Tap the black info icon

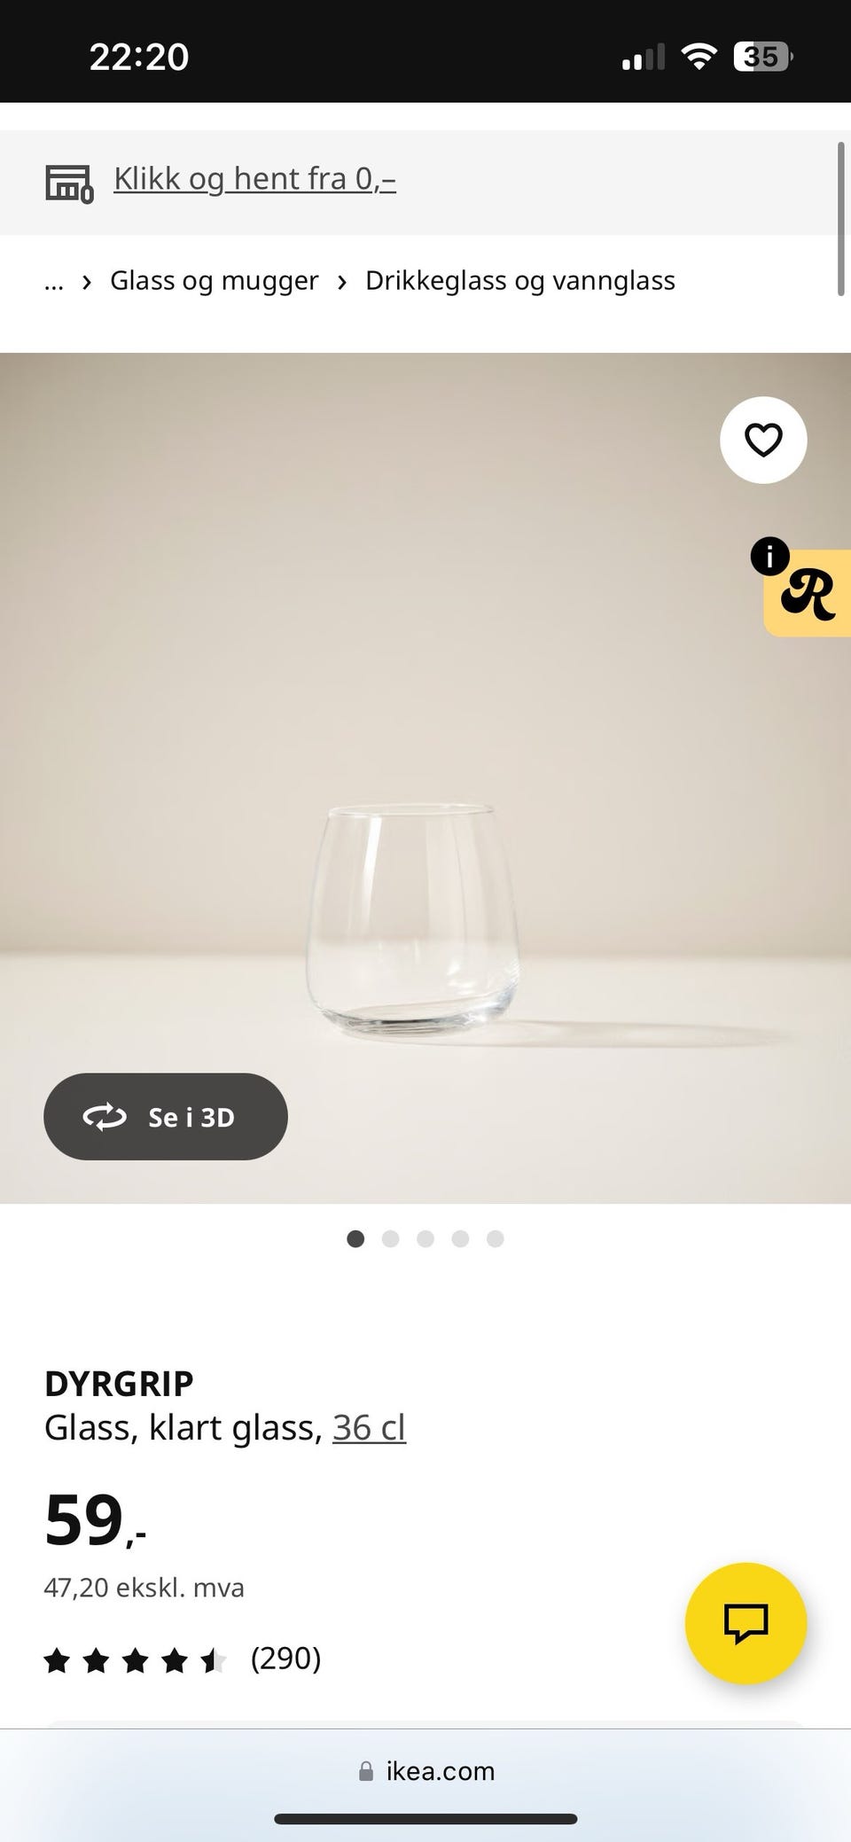pyautogui.click(x=769, y=557)
